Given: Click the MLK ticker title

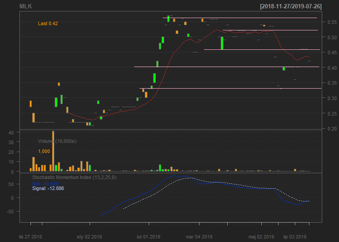Looking at the screenshot, I should pyautogui.click(x=26, y=7).
